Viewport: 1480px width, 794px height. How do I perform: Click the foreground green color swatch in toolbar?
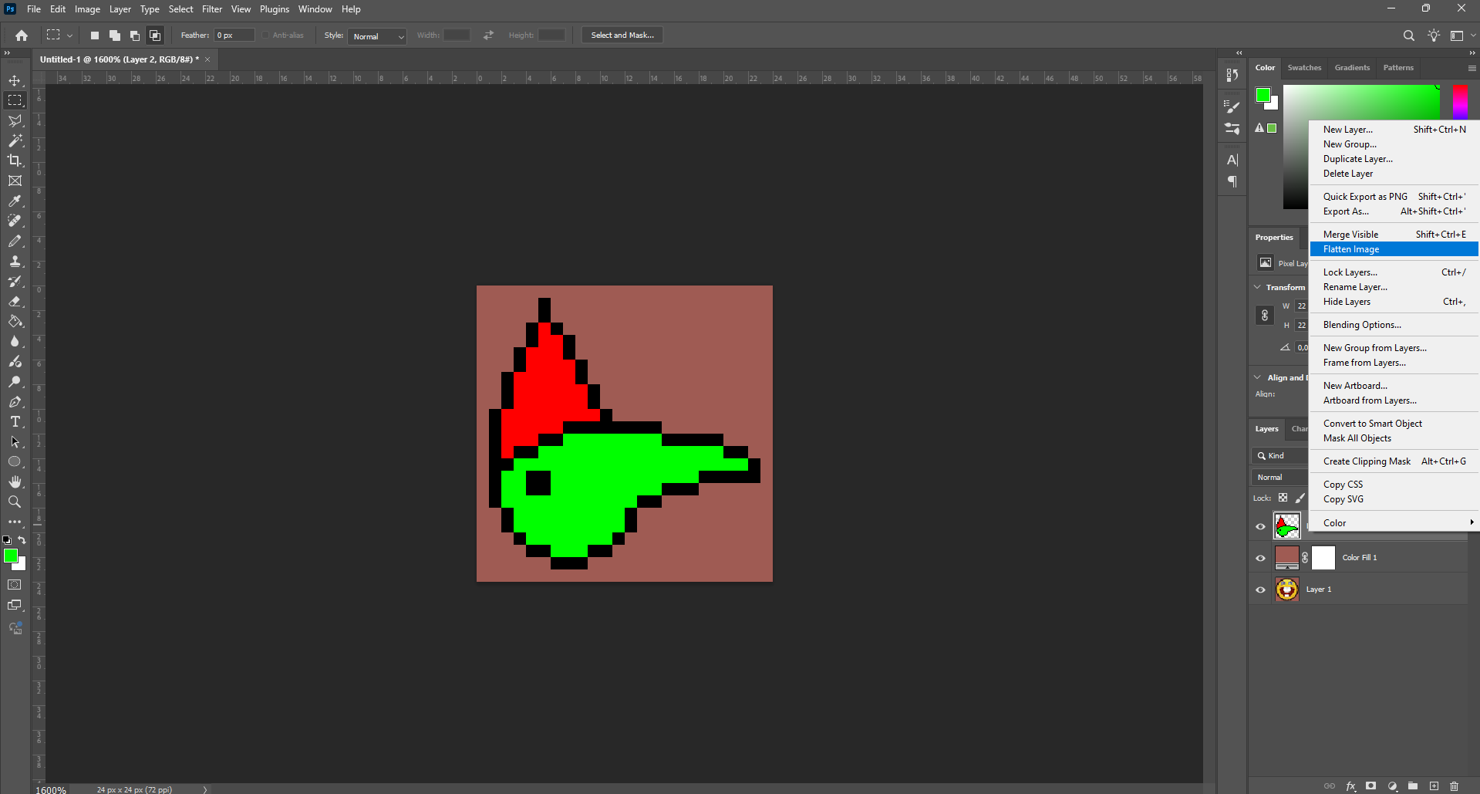(x=11, y=556)
